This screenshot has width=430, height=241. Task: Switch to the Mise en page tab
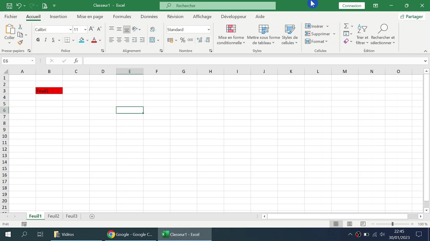pyautogui.click(x=90, y=16)
